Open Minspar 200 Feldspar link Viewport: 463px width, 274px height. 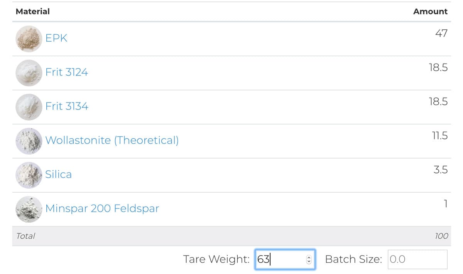point(102,209)
